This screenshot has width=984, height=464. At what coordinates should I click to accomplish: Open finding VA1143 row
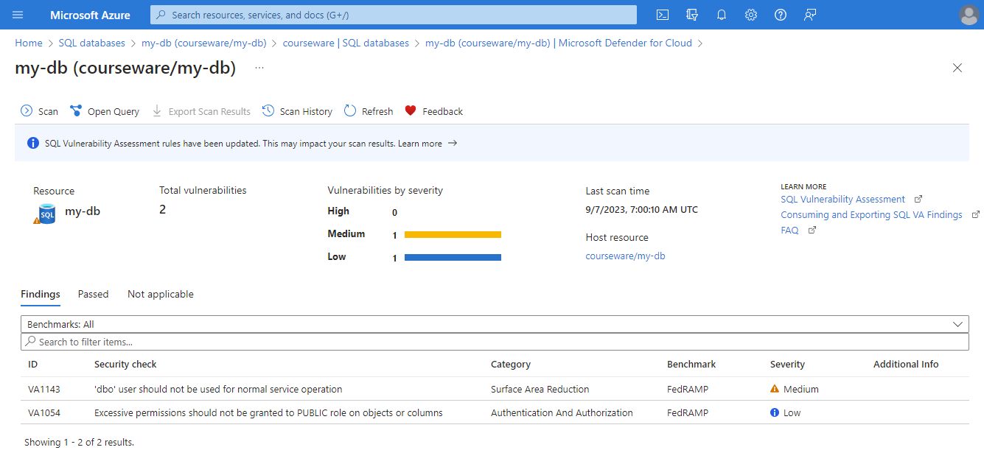coord(495,389)
